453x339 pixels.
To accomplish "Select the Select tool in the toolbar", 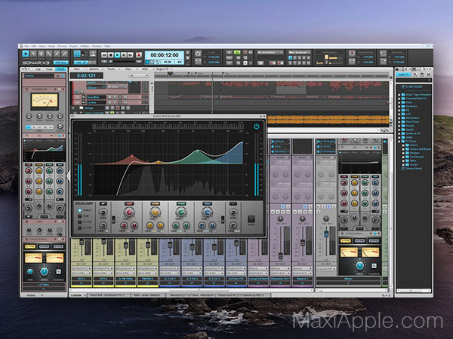I will (x=33, y=53).
